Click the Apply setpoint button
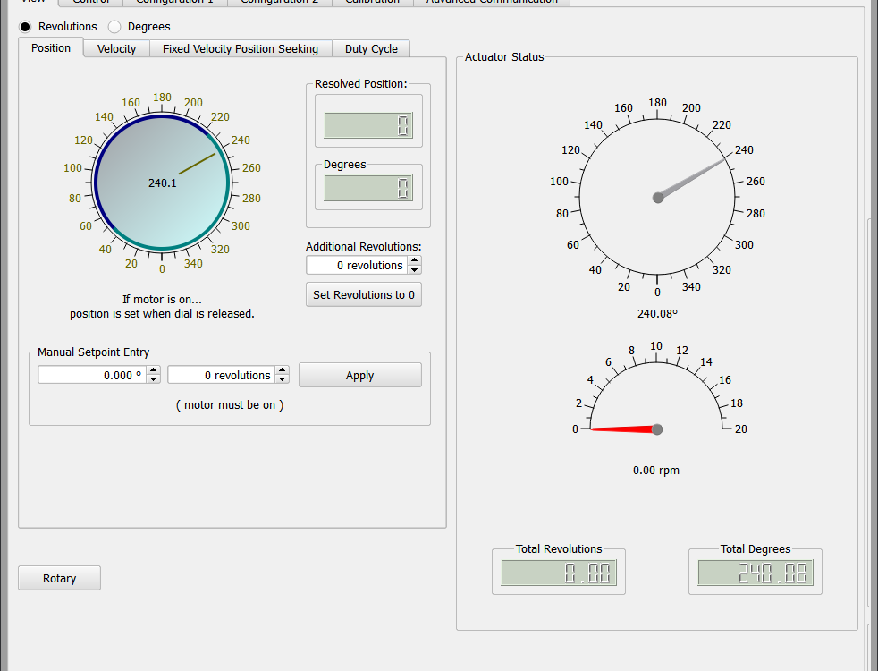 (x=360, y=375)
